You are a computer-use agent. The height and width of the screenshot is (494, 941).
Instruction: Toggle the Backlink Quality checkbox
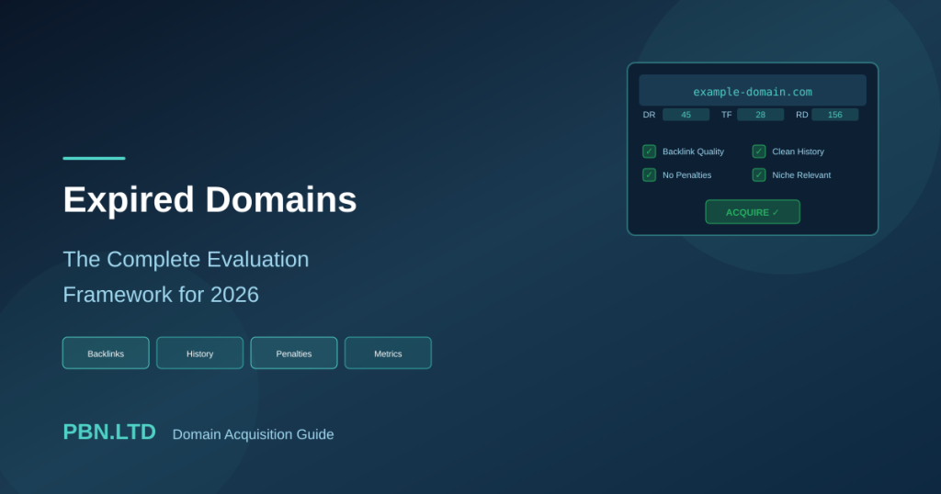pyautogui.click(x=650, y=152)
